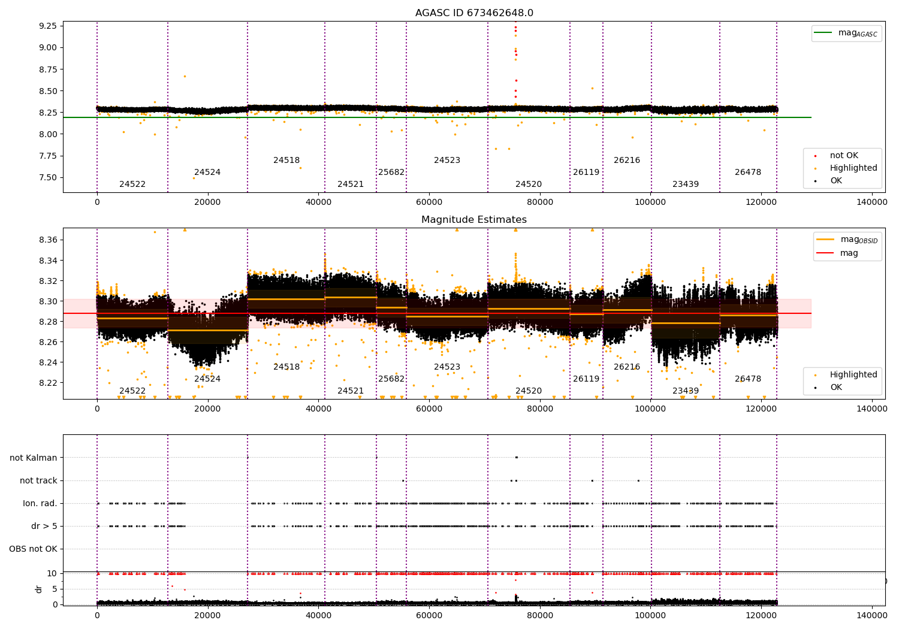Click obsid label 24522 in top plot

(132, 185)
